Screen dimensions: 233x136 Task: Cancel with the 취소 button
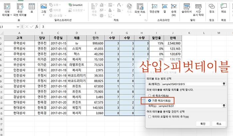click(x=219, y=124)
